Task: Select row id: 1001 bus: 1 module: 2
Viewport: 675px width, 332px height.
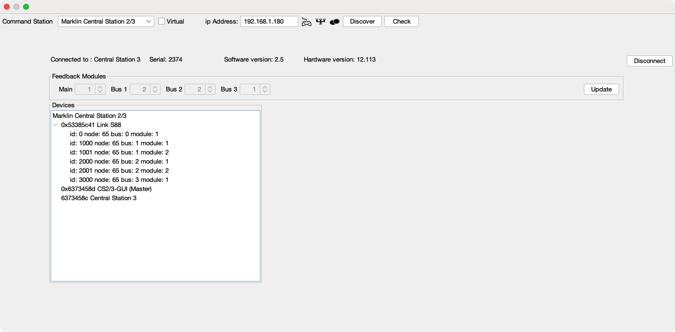Action: tap(119, 153)
